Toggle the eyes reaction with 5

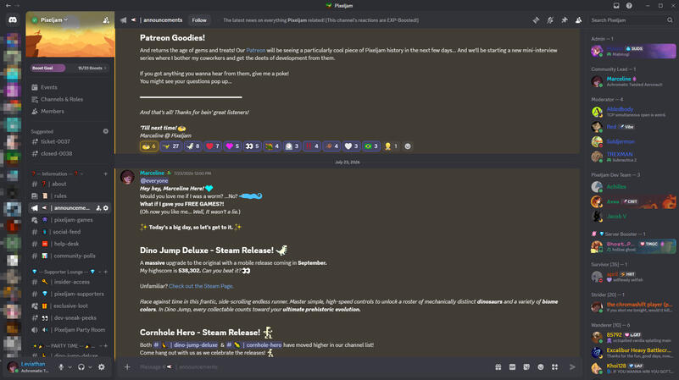[x=252, y=146]
